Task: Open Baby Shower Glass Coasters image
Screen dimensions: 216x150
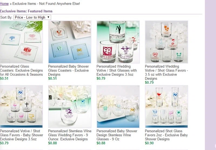Action: point(70,42)
